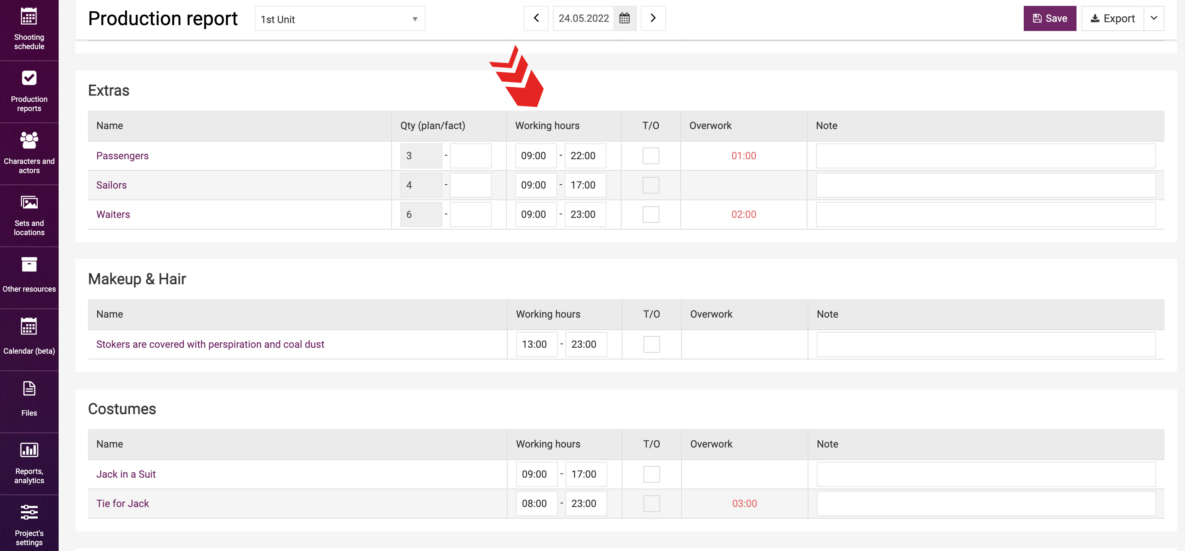1185x551 pixels.
Task: Click Tie for Jack end time 23:00
Action: click(586, 504)
